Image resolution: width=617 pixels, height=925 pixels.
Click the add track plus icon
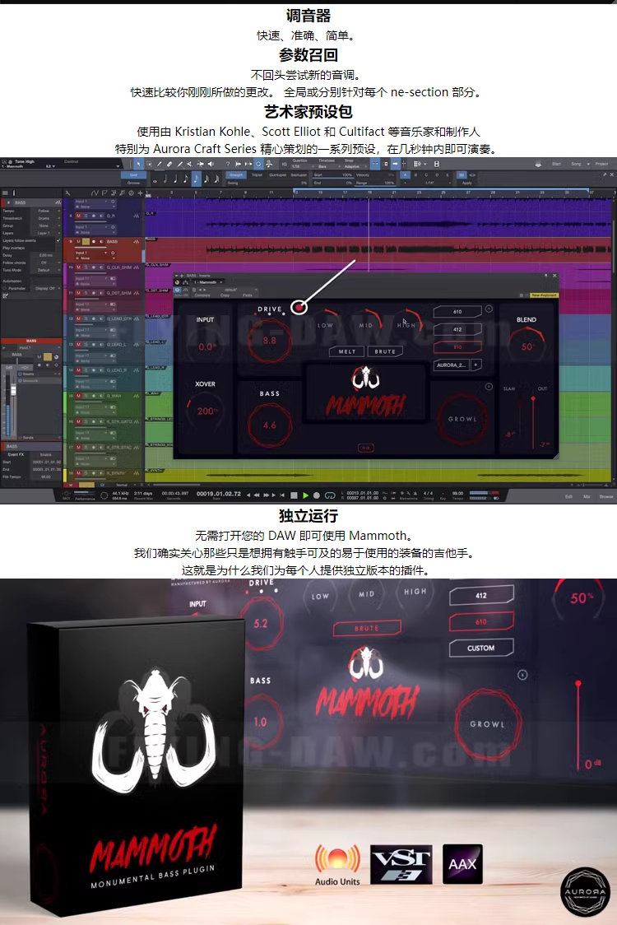[x=140, y=193]
